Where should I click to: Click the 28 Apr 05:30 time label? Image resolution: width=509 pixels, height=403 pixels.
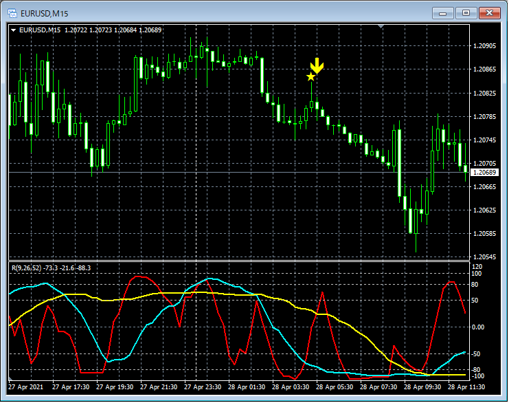coord(335,387)
